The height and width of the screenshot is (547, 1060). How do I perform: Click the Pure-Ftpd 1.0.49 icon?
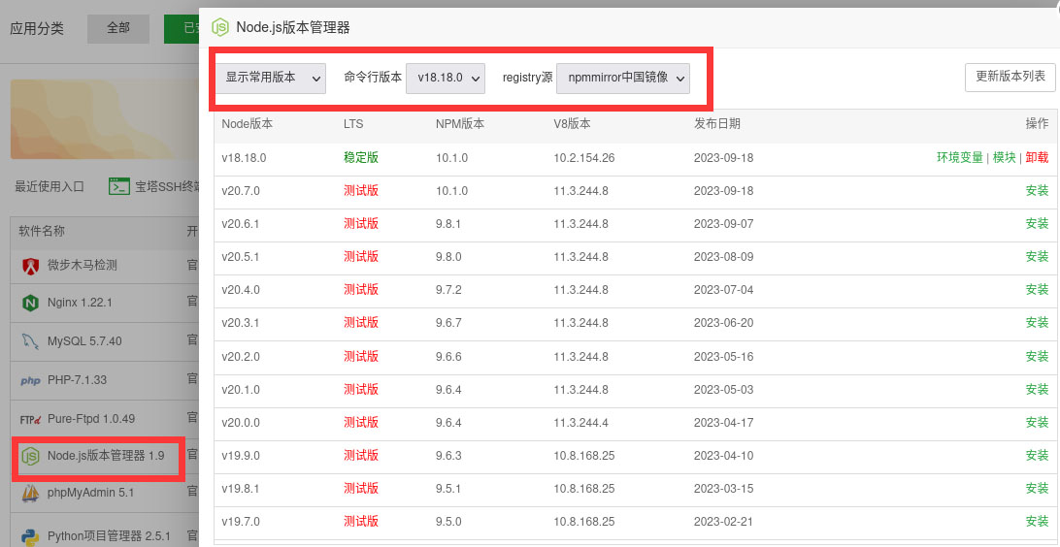pos(30,419)
